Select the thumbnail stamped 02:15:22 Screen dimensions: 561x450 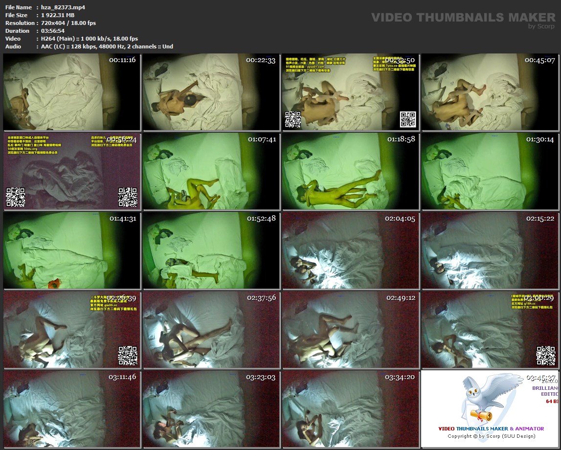(490, 250)
